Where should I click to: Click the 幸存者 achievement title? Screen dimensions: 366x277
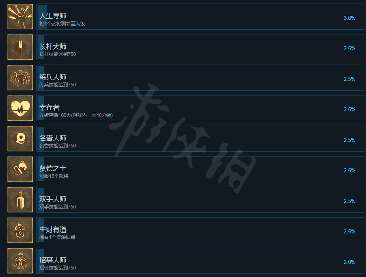pos(49,107)
